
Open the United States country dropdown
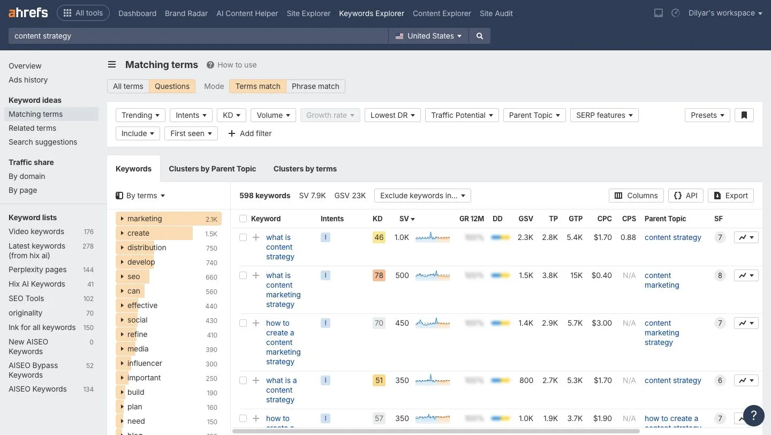pyautogui.click(x=428, y=36)
